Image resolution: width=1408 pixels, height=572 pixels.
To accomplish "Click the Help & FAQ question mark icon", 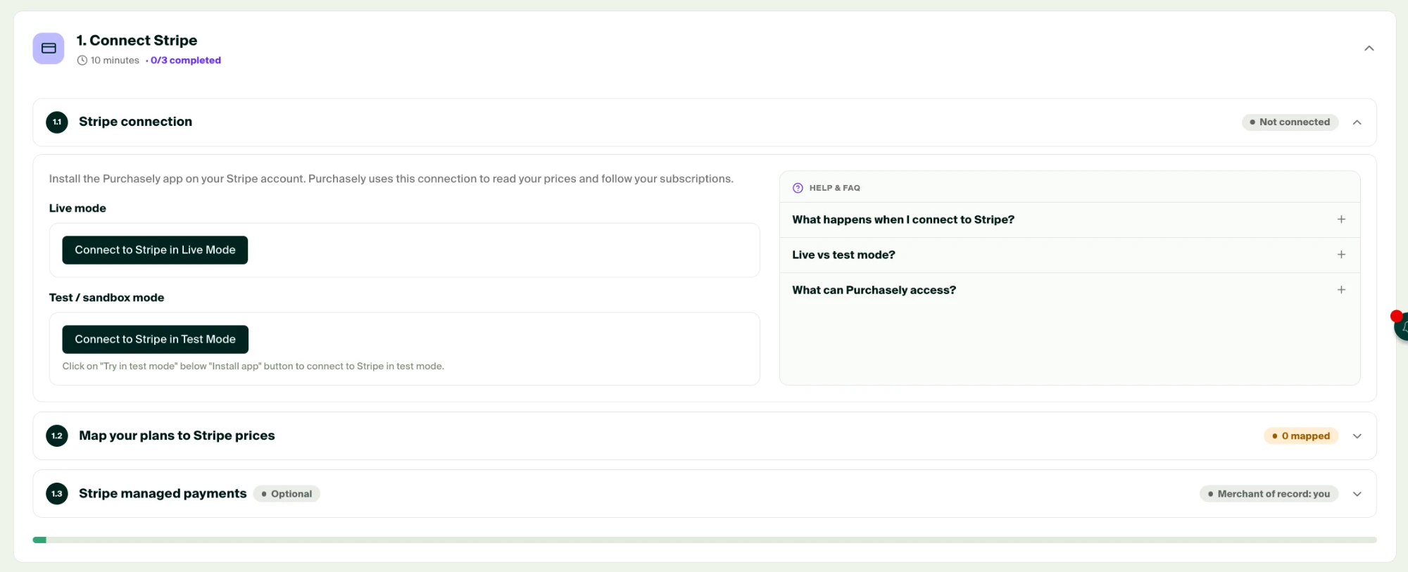I will (x=798, y=188).
